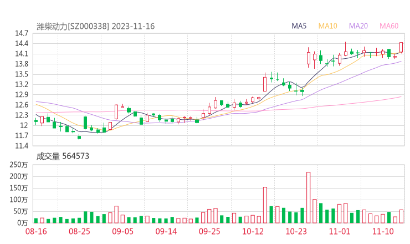Screen dimensions: 410x244
Task: Click the 150万 volume axis label
Action: coord(19,188)
